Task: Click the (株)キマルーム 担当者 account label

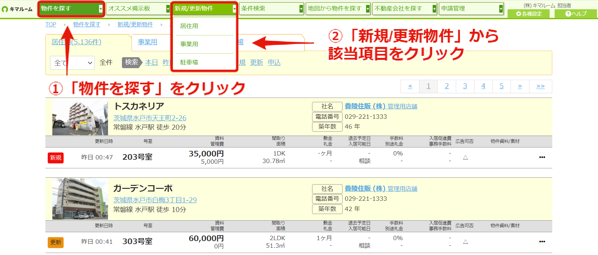Action: [x=547, y=5]
